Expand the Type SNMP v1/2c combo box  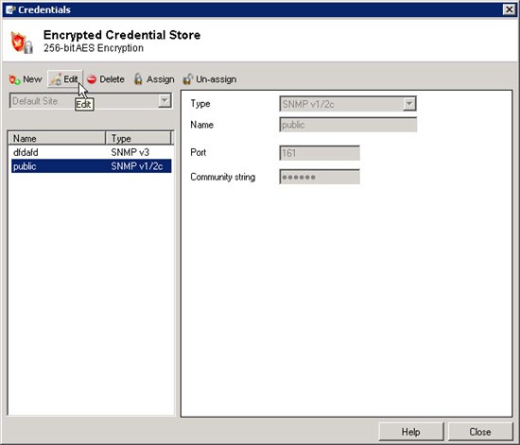click(x=409, y=104)
